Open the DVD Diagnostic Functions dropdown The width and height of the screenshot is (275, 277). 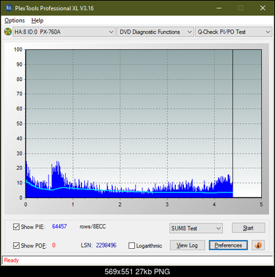[x=155, y=32]
